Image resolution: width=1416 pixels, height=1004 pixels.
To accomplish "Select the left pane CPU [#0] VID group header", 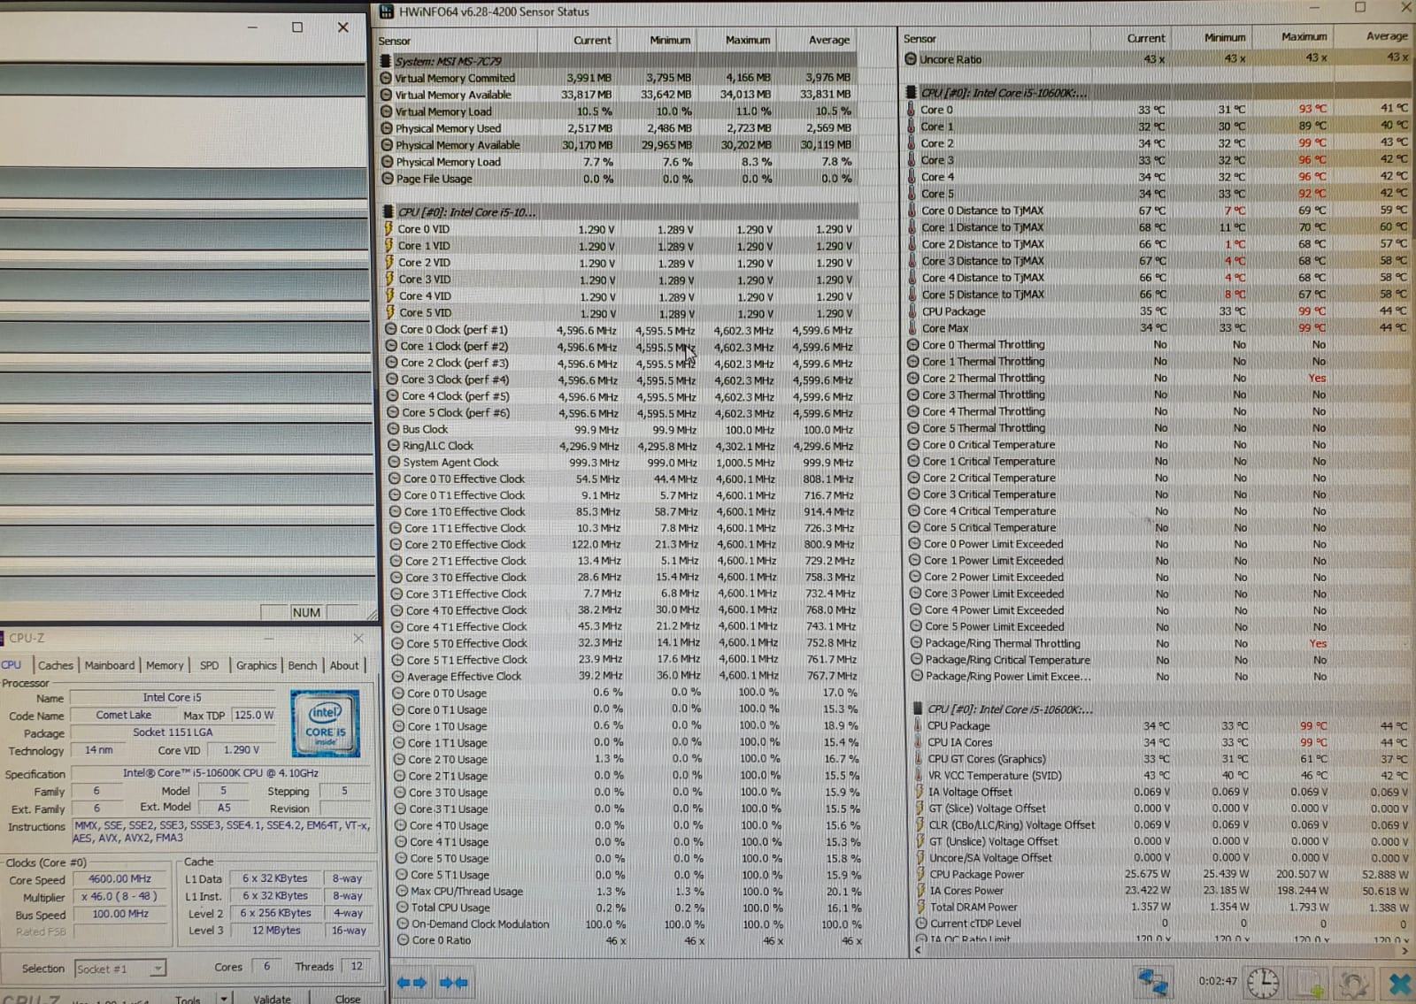I will coord(618,212).
